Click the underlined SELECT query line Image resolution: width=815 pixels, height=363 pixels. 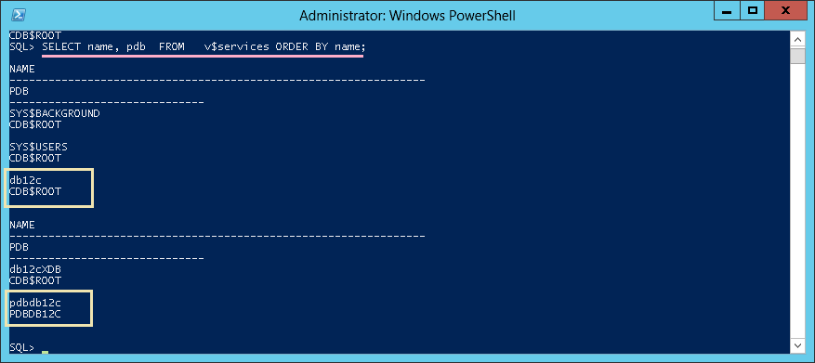(x=204, y=46)
